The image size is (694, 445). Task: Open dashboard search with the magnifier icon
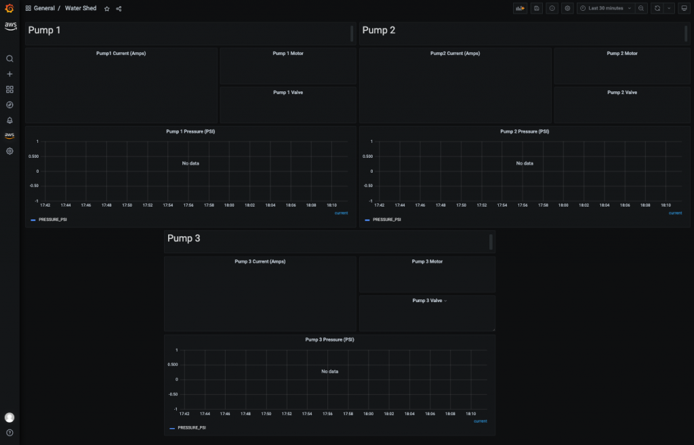pyautogui.click(x=9, y=58)
